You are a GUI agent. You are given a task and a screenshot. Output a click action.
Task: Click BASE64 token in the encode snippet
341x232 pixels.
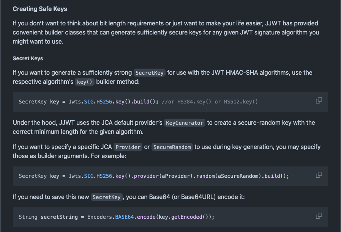124,217
